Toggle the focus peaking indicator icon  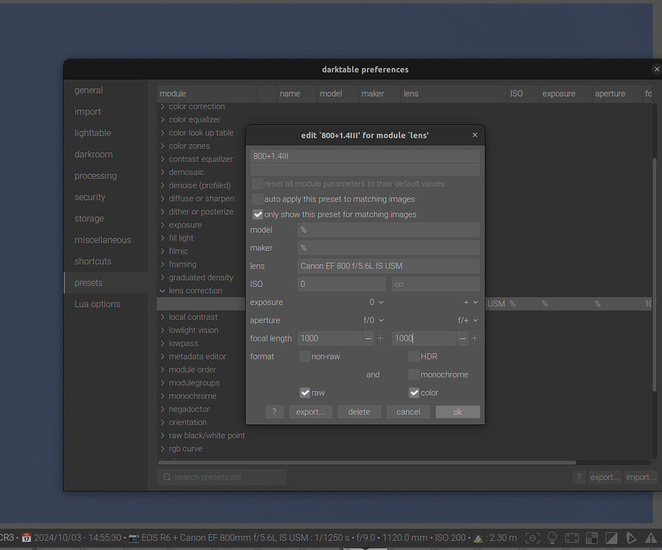pos(532,538)
